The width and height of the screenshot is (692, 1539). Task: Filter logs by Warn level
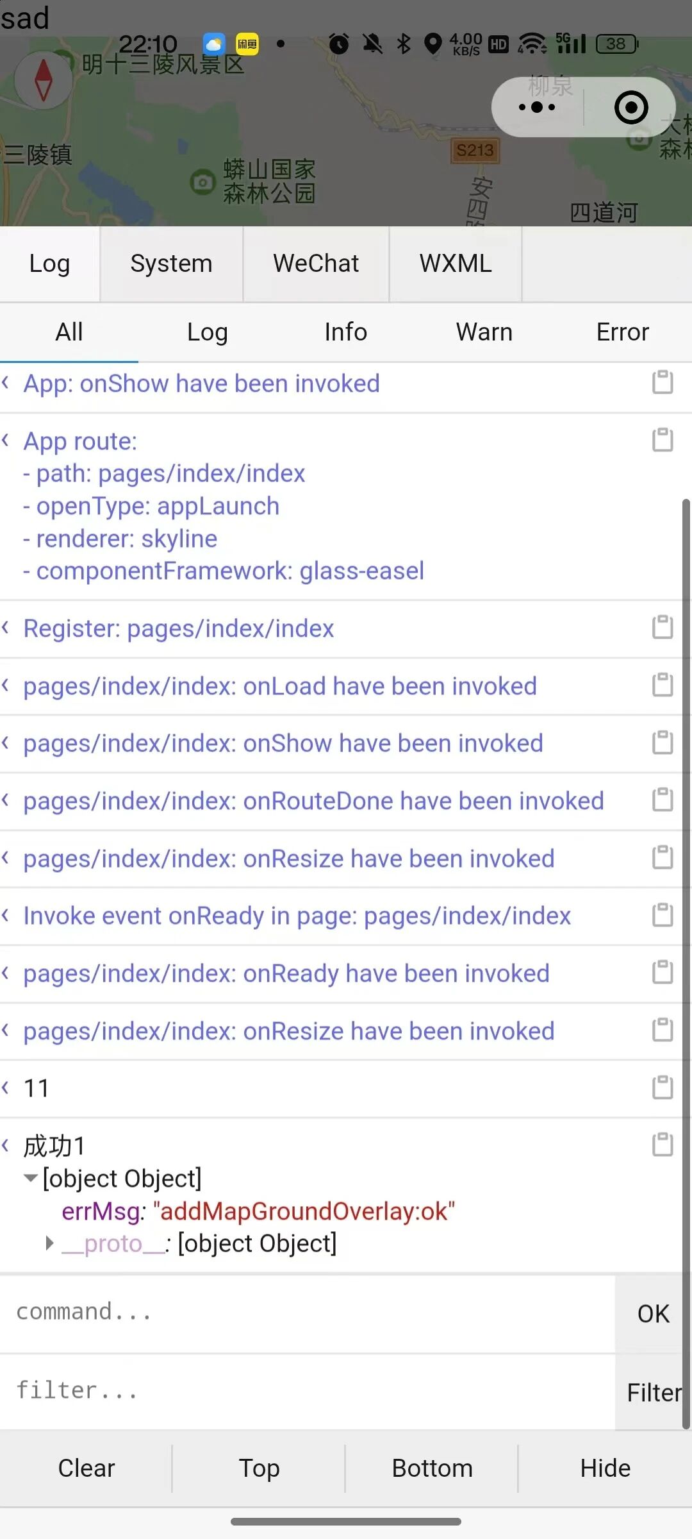(484, 332)
